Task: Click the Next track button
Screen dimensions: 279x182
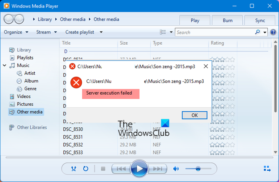Action: [x=157, y=168]
